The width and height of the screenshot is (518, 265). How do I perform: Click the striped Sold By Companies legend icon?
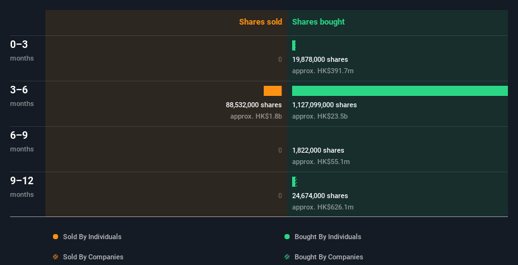tap(56, 257)
